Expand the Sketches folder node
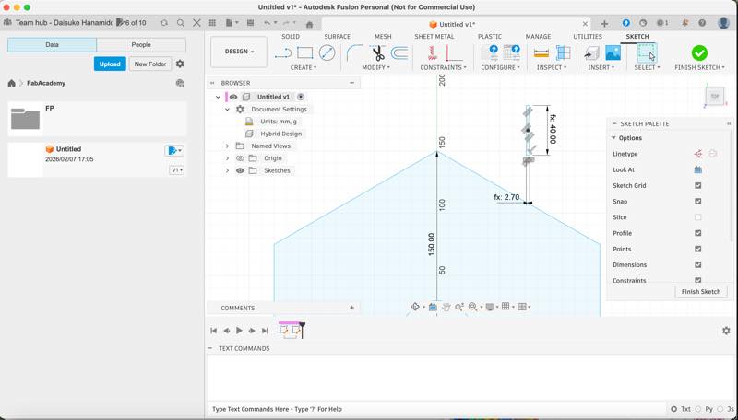This screenshot has width=738, height=420. tap(227, 170)
